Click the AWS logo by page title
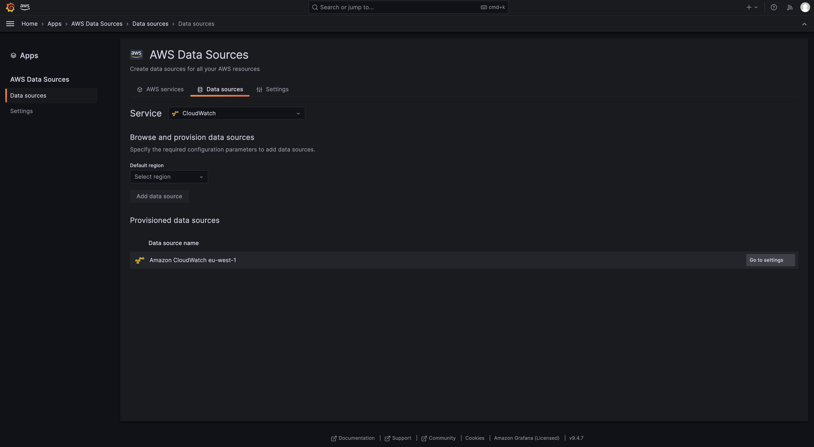 pos(136,54)
